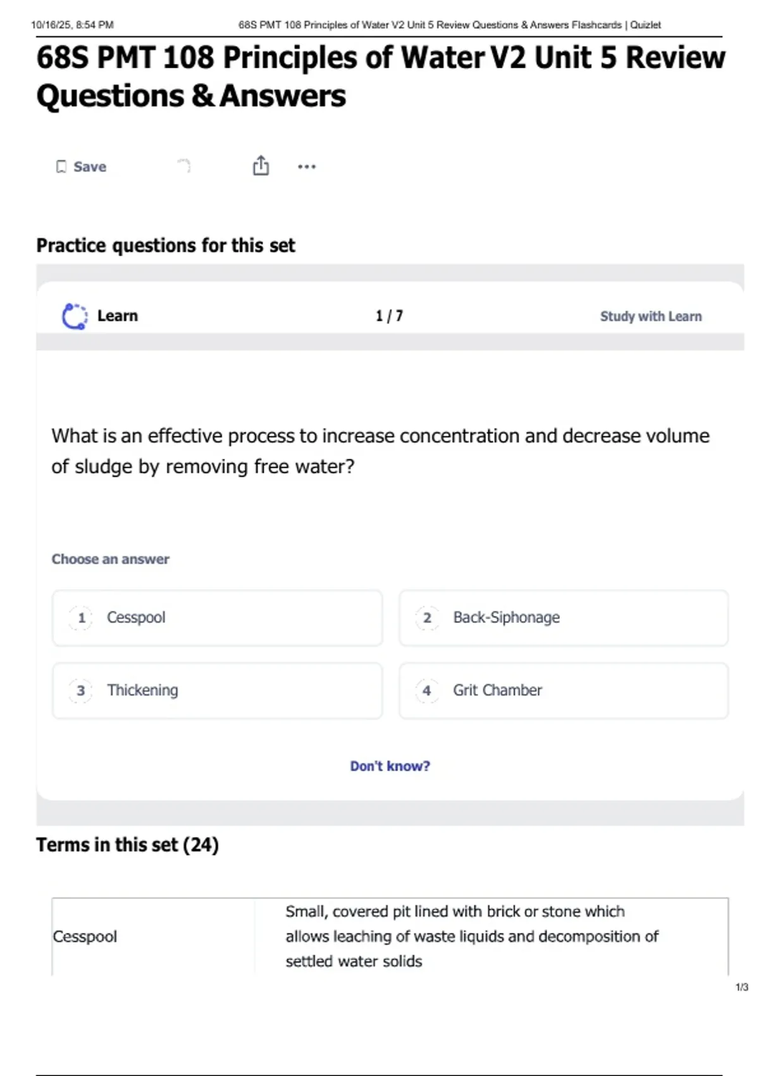Click the Don't know? link

click(390, 766)
